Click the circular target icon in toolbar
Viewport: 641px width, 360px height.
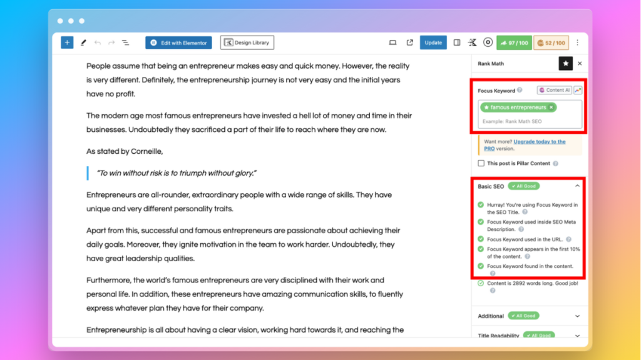point(488,42)
